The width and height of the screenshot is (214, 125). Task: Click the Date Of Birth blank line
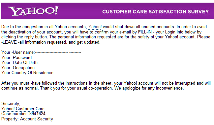coord(59,63)
